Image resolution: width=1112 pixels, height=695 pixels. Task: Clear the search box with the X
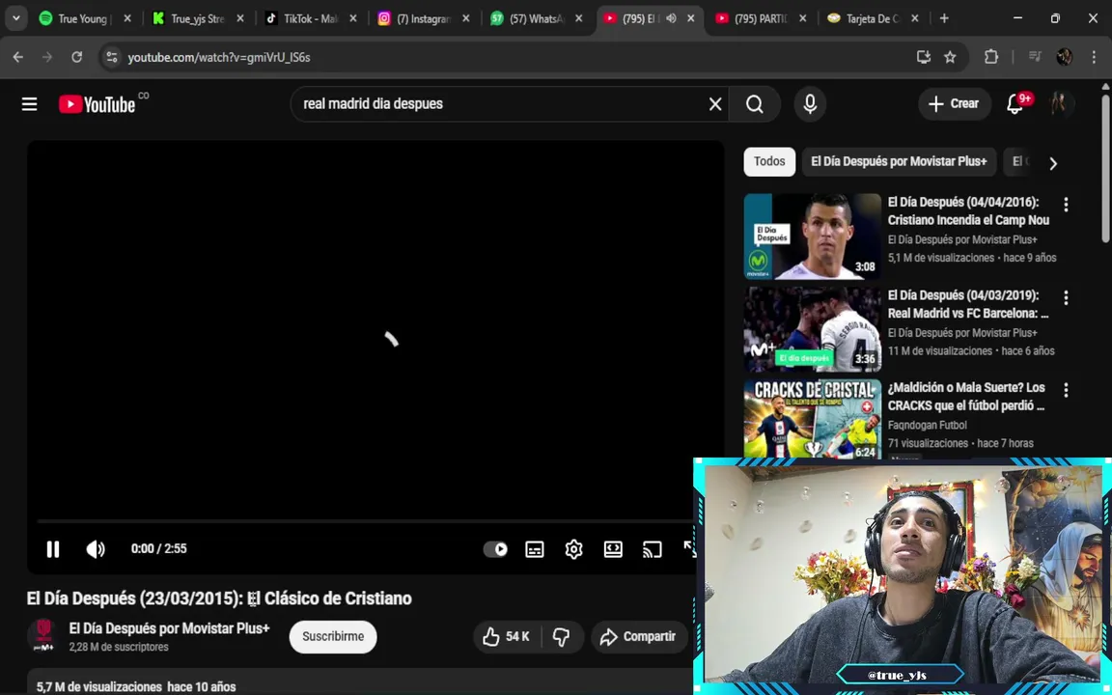click(715, 104)
